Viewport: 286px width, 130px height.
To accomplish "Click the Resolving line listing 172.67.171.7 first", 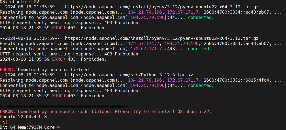I will (141, 44).
